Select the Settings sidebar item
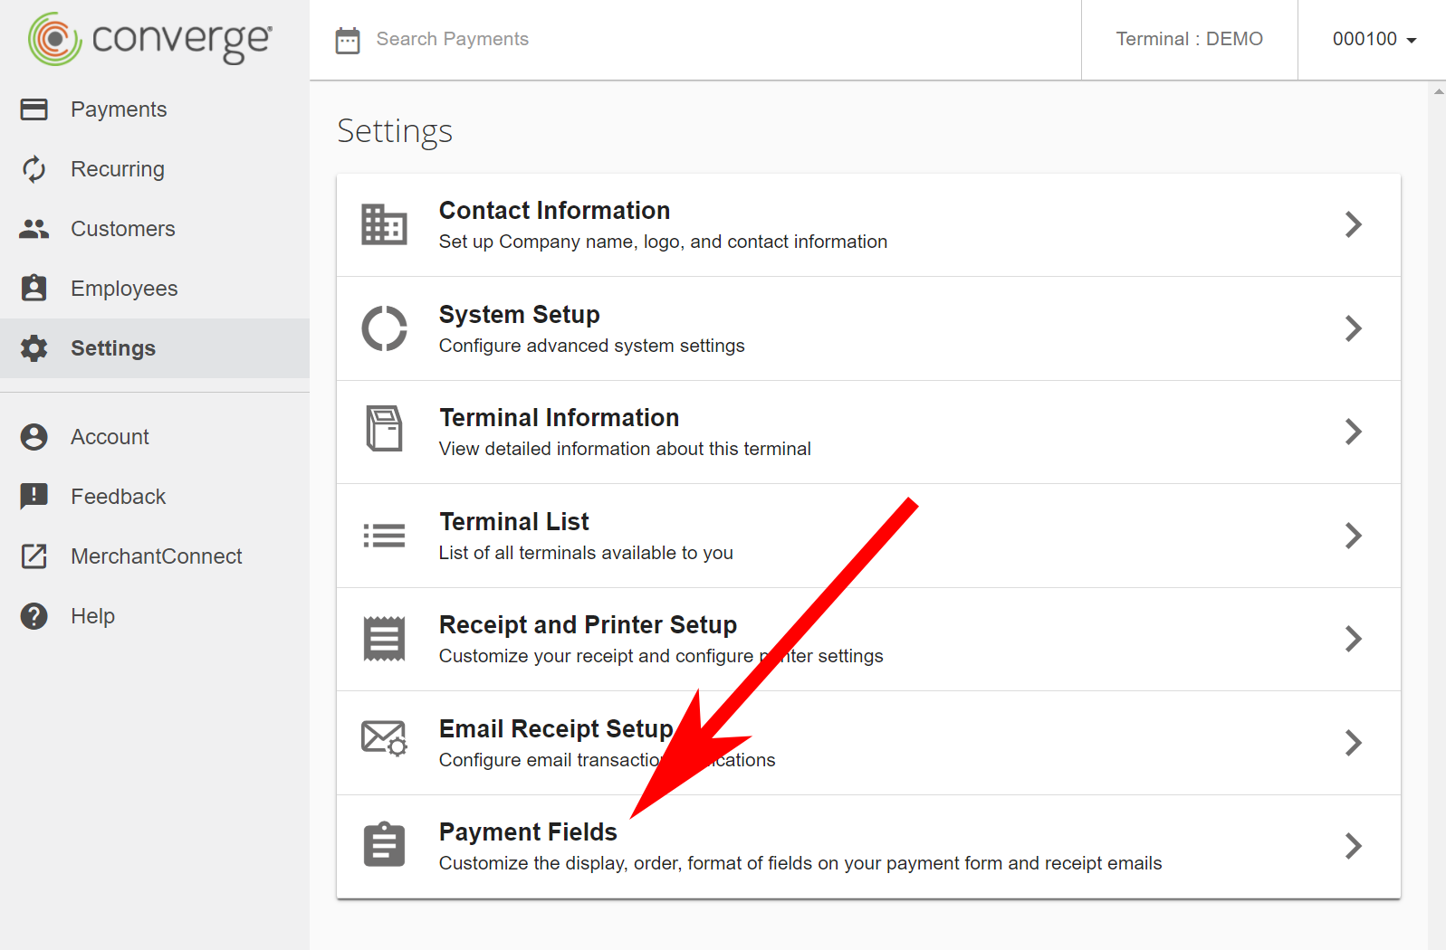This screenshot has width=1446, height=950. coord(155,348)
